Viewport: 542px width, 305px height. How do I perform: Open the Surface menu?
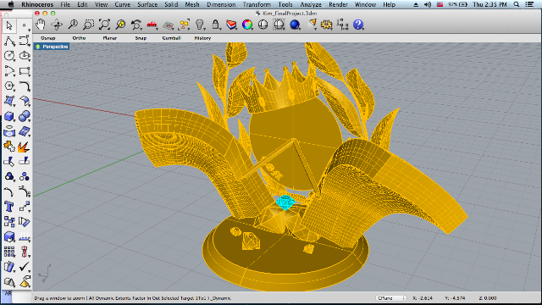(147, 4)
